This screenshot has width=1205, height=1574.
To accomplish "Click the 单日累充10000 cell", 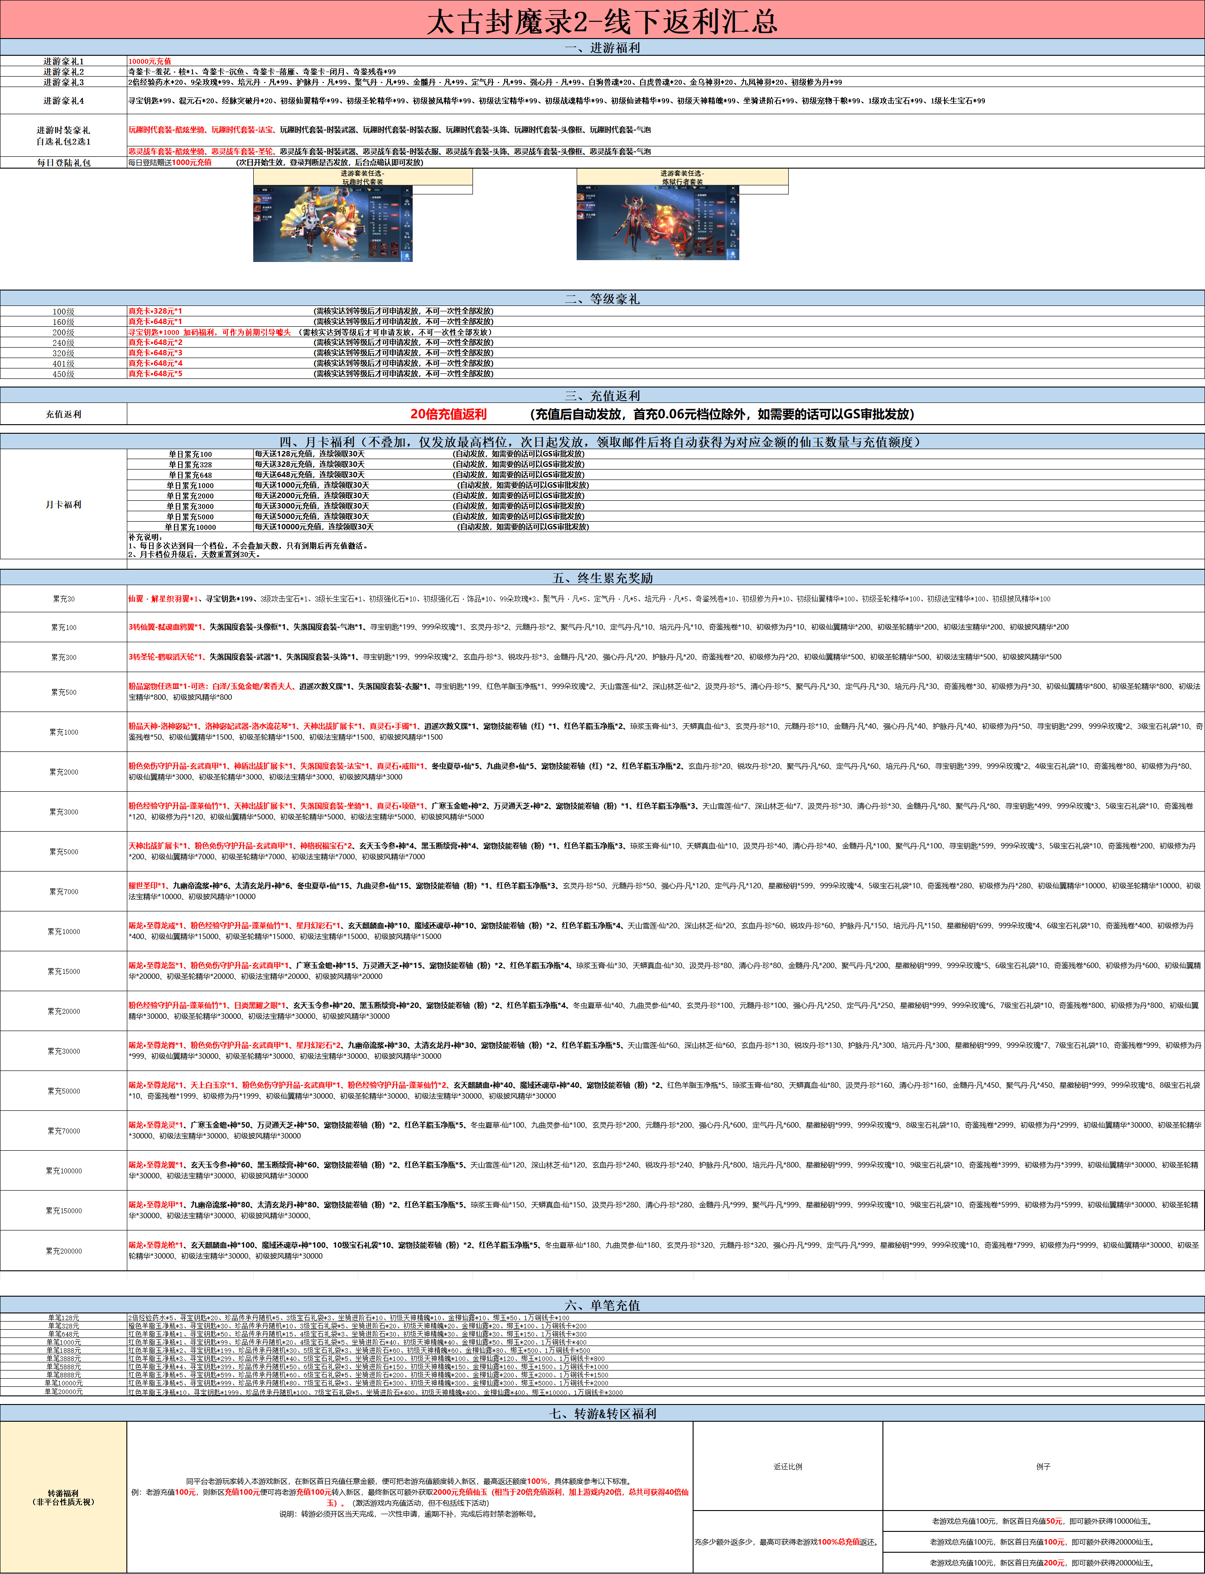I will click(x=190, y=527).
